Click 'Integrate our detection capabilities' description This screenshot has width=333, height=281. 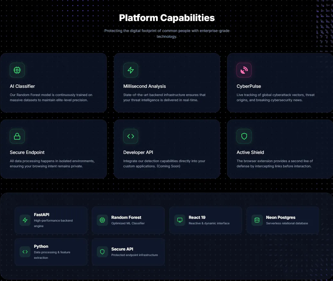click(x=164, y=163)
